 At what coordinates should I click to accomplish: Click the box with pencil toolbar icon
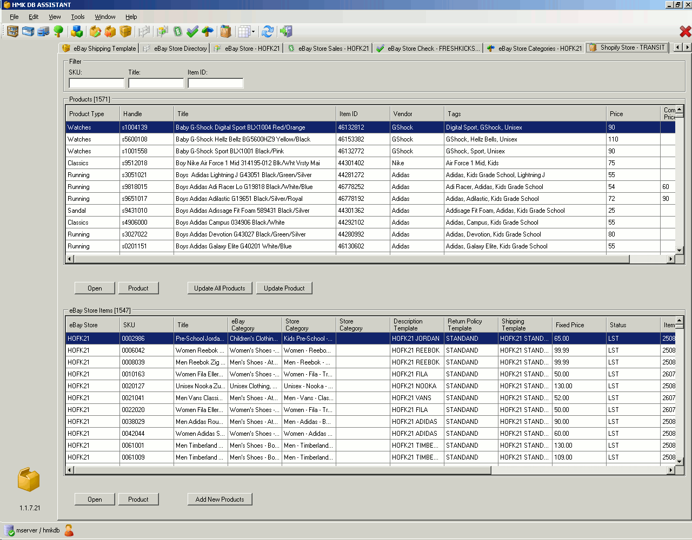[x=95, y=31]
